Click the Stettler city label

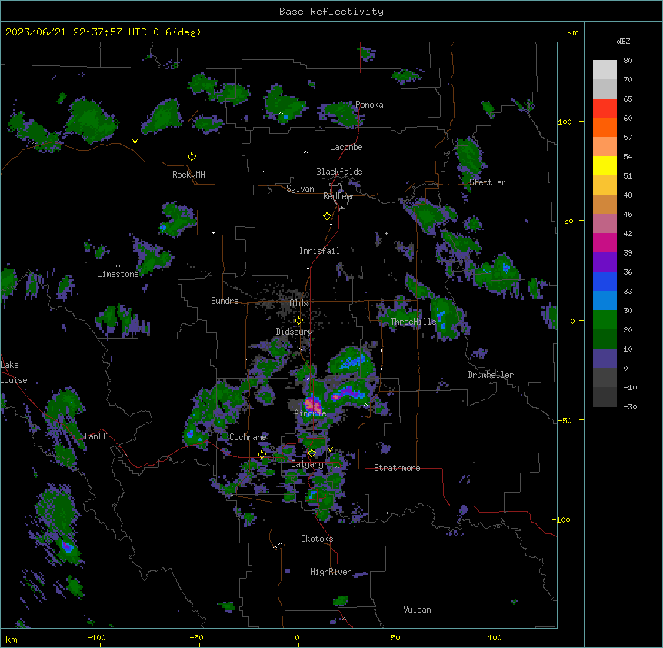(487, 182)
